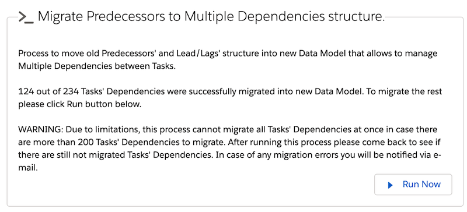Click the '124 out of 234' progress text

[48, 91]
